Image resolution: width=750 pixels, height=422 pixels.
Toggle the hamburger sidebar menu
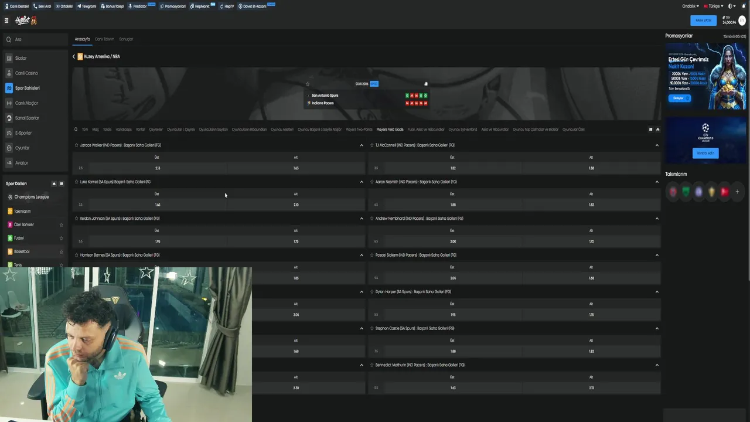click(6, 20)
